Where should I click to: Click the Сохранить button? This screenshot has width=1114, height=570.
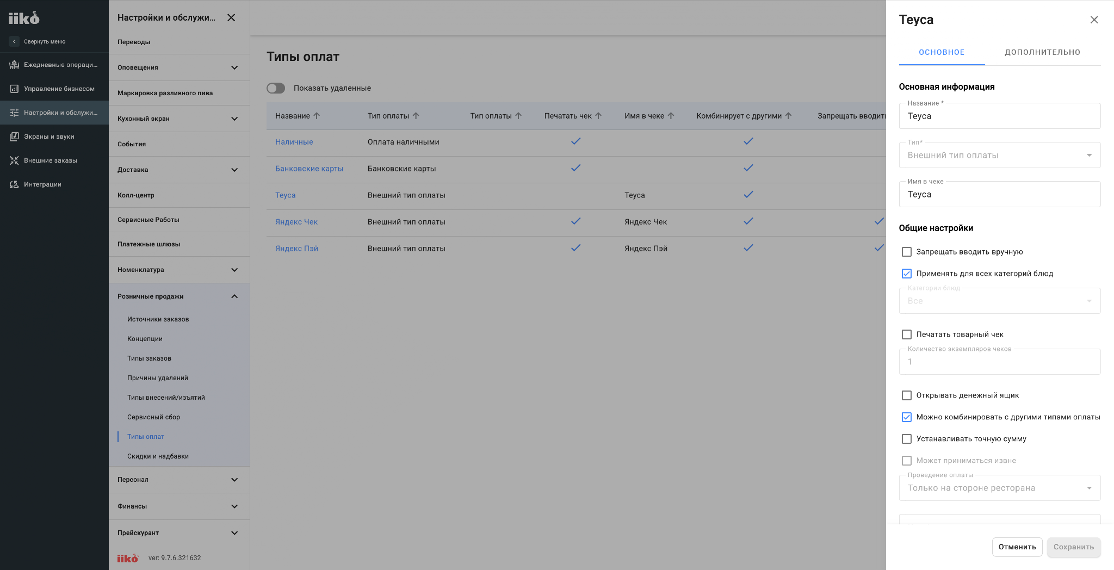pos(1074,547)
